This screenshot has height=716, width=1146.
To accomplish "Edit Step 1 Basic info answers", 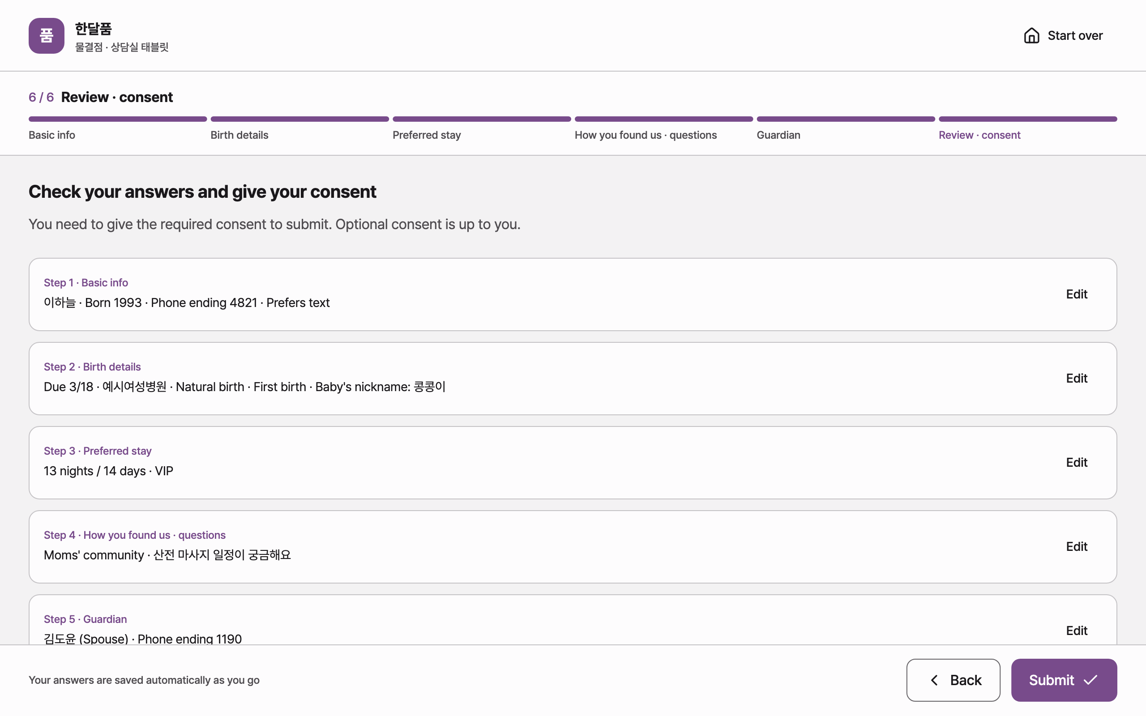I will pos(1076,294).
